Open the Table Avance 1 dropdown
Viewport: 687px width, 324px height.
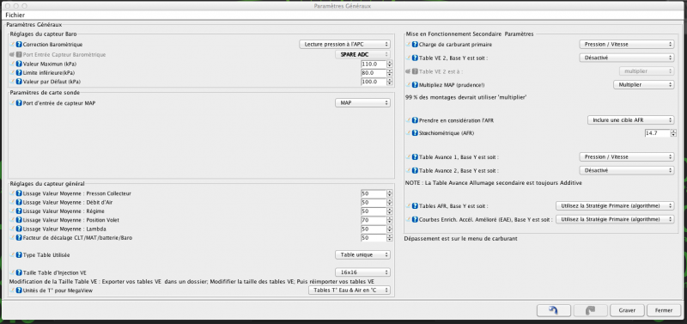point(627,156)
